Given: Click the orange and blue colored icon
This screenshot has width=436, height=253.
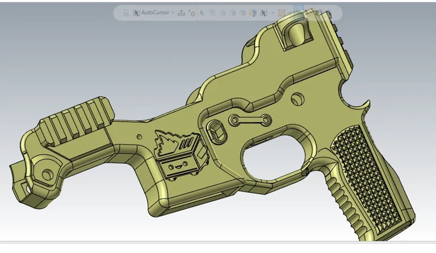Looking at the screenshot, I should click(253, 13).
